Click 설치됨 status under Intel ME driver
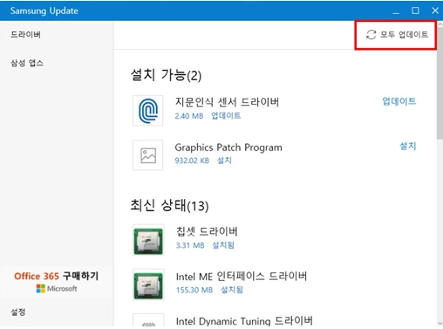This screenshot has height=329, width=443. 232,290
